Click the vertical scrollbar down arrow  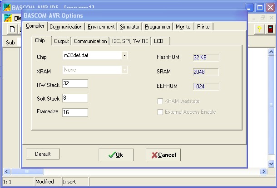tap(271, 164)
